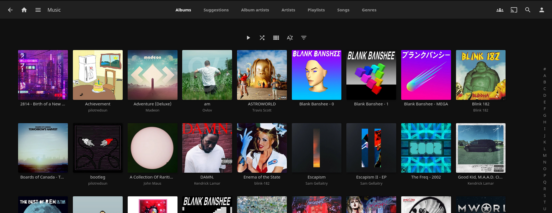552x213 pixels.
Task: Open the Escapism album cover
Action: 317,148
